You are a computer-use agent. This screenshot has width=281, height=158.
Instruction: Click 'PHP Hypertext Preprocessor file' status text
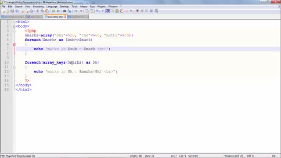[x=18, y=156]
